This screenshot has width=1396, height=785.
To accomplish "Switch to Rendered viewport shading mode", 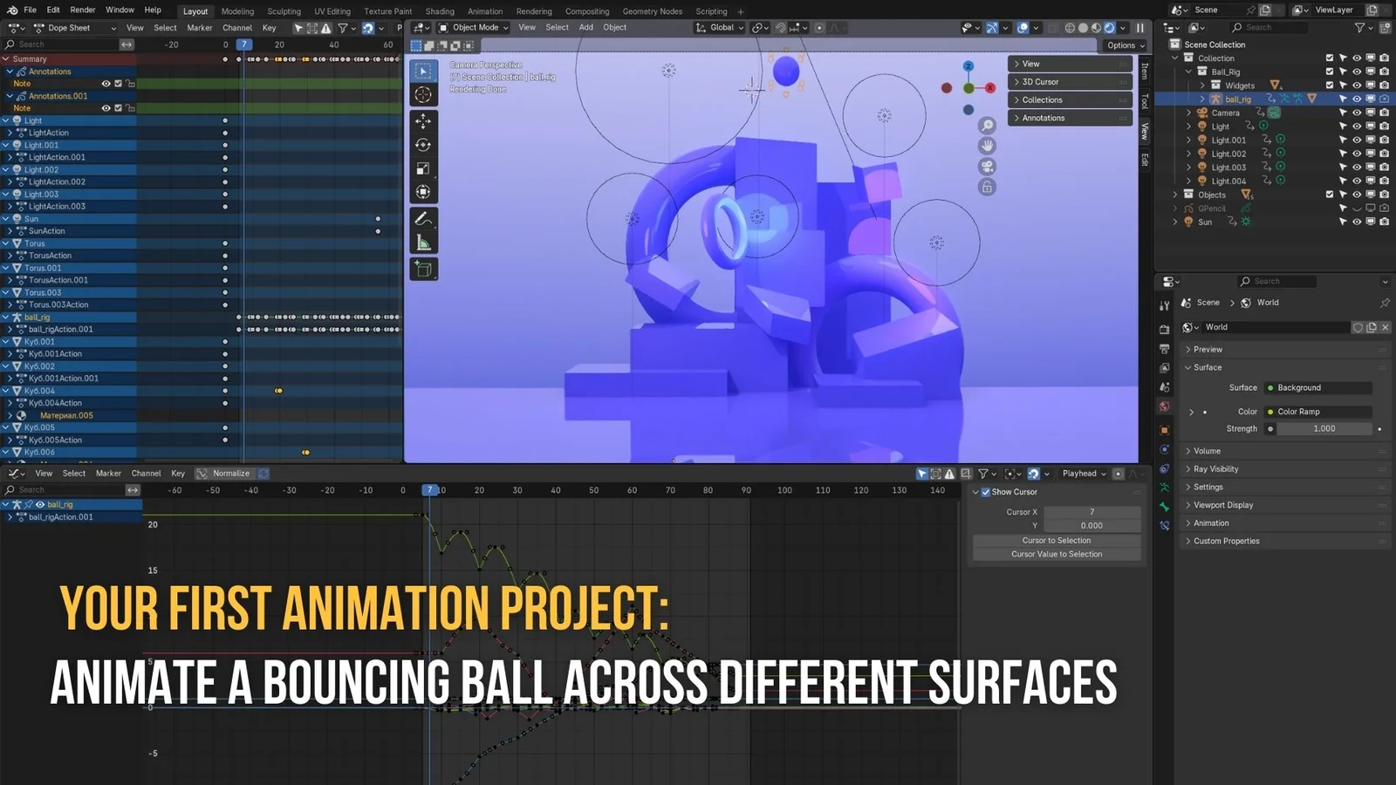I will pos(1109,27).
